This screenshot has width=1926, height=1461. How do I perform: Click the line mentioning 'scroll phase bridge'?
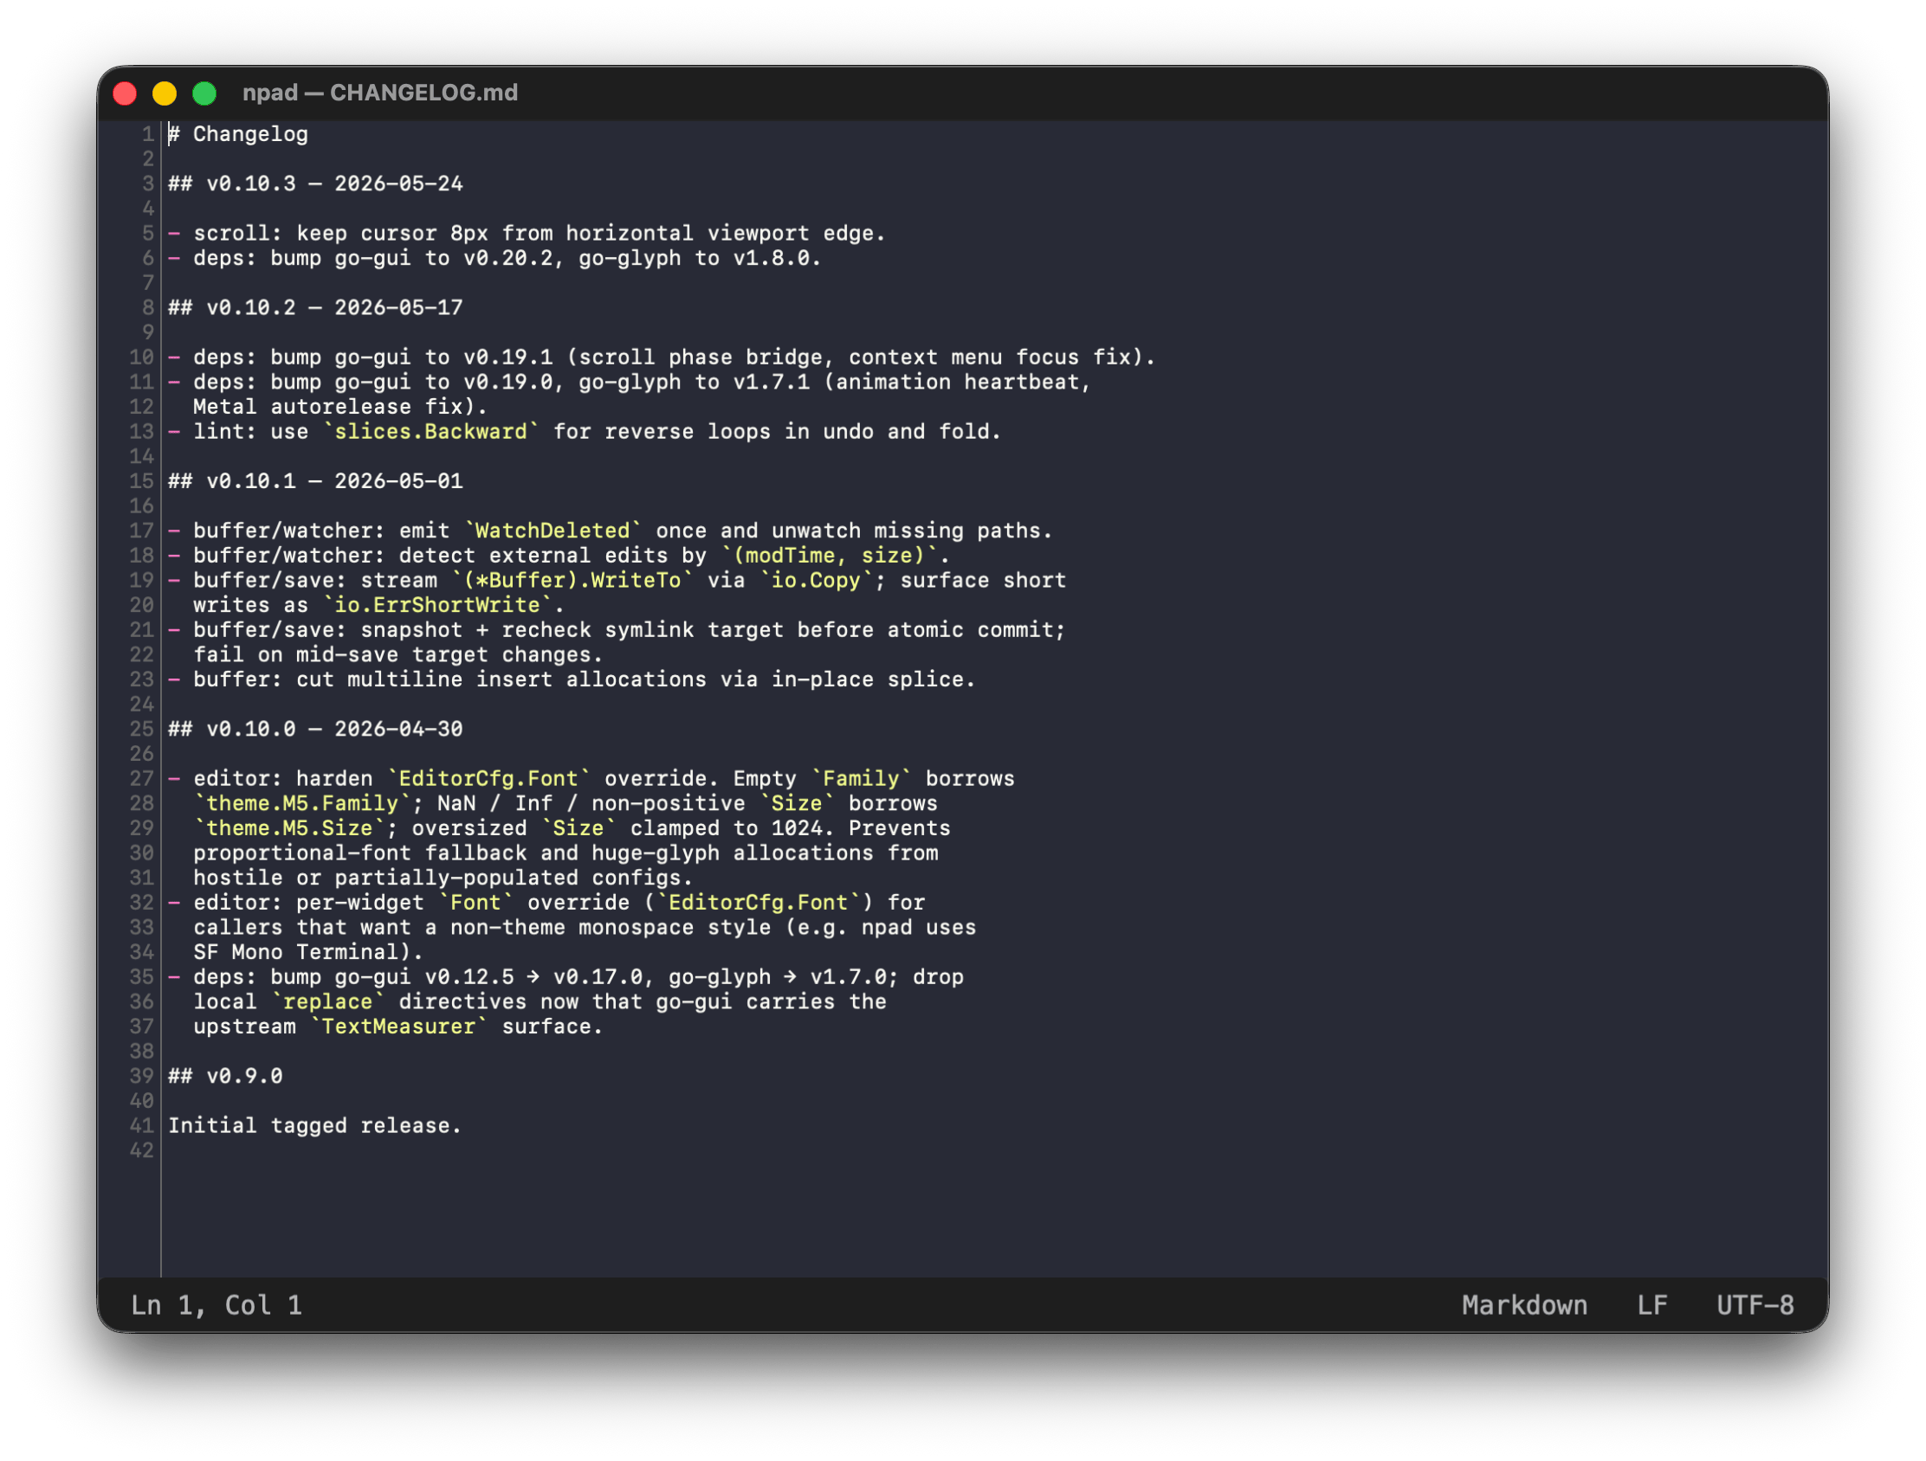[x=662, y=357]
